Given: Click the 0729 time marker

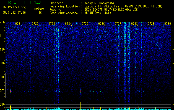Looking at the screenshot, I should (x=151, y=24).
